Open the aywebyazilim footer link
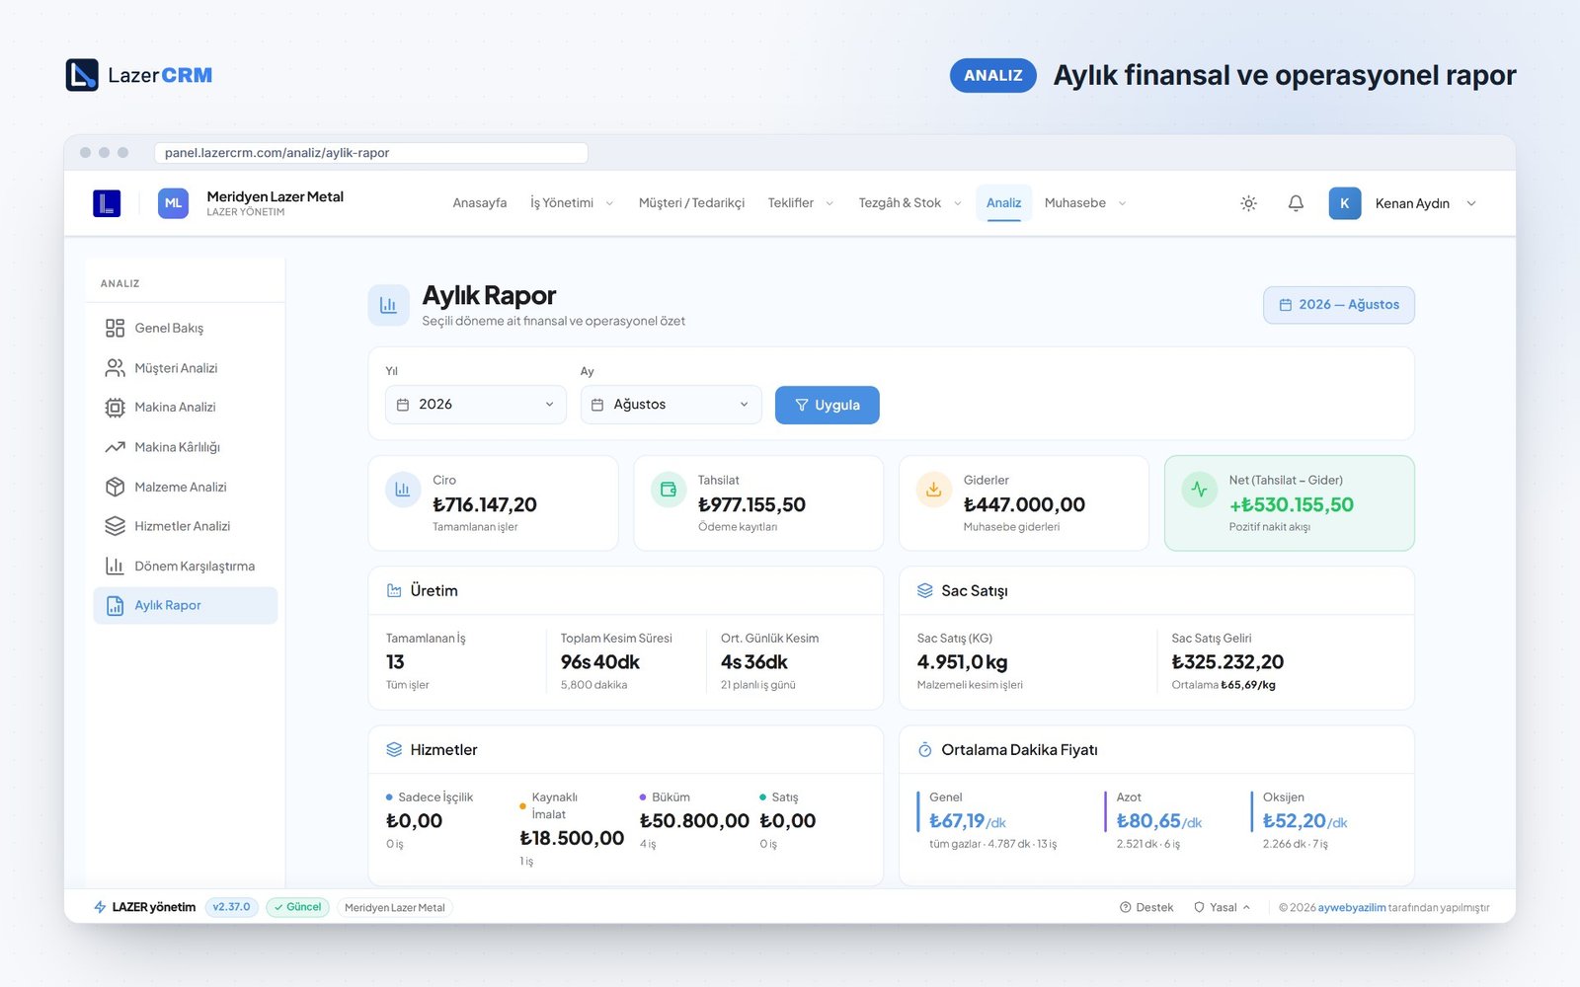1580x987 pixels. pos(1352,908)
